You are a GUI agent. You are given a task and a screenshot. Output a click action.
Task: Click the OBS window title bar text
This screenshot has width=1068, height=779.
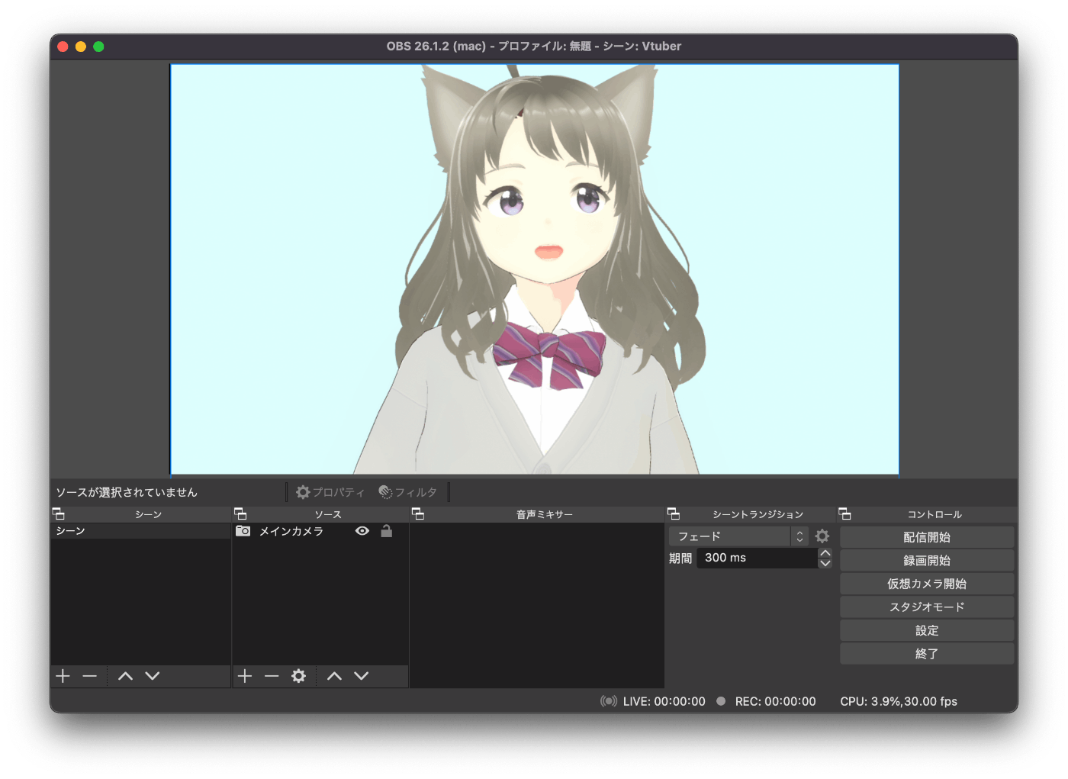coord(534,46)
